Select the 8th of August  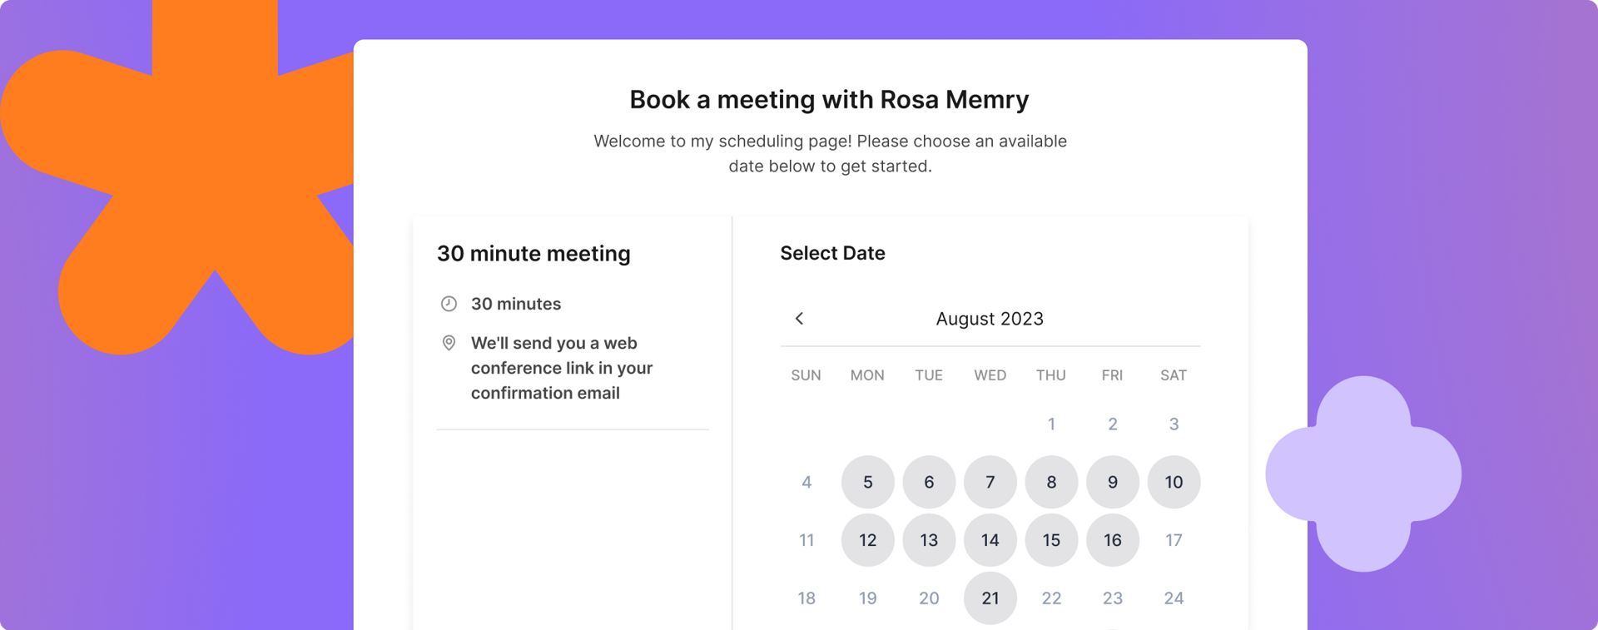(x=1051, y=482)
